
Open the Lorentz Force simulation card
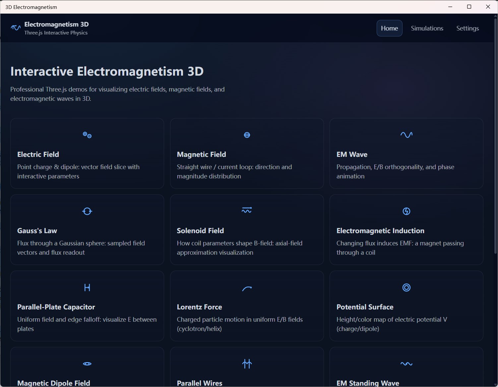click(247, 306)
